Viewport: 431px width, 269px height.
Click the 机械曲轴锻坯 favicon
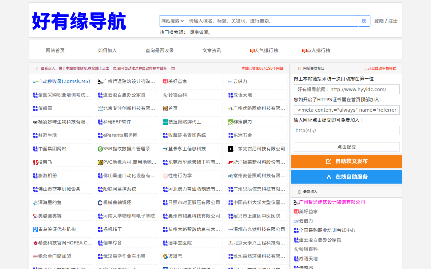point(100,203)
